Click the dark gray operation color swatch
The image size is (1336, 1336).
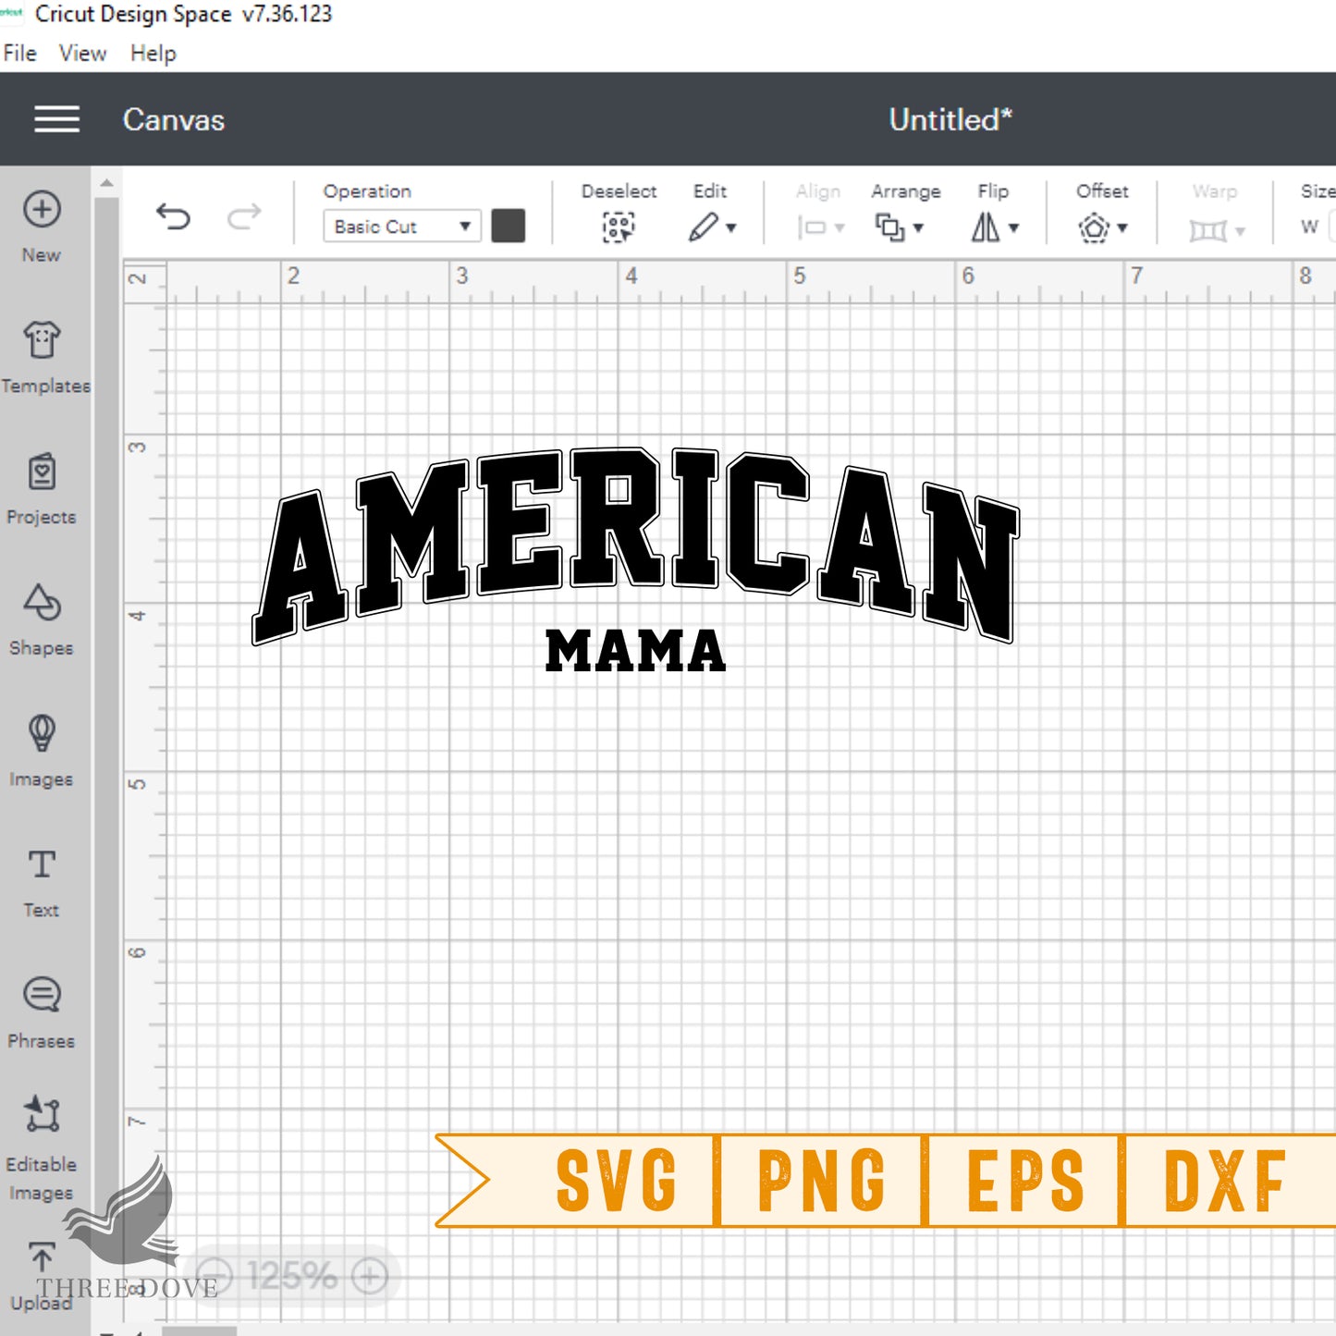pyautogui.click(x=509, y=226)
